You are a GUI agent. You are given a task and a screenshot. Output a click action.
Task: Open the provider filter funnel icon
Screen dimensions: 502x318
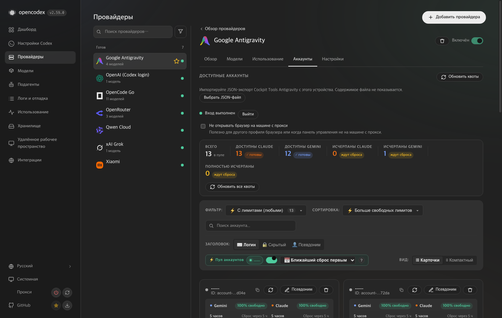pyautogui.click(x=181, y=32)
